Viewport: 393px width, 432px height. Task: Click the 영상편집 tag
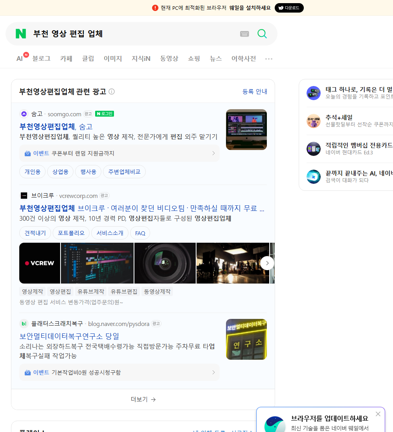(61, 291)
